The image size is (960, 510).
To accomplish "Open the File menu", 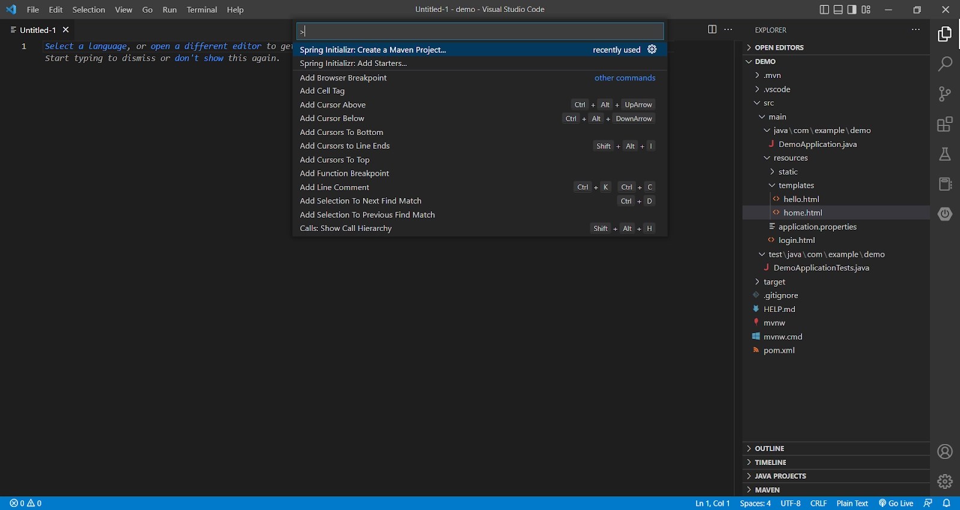I will point(33,10).
